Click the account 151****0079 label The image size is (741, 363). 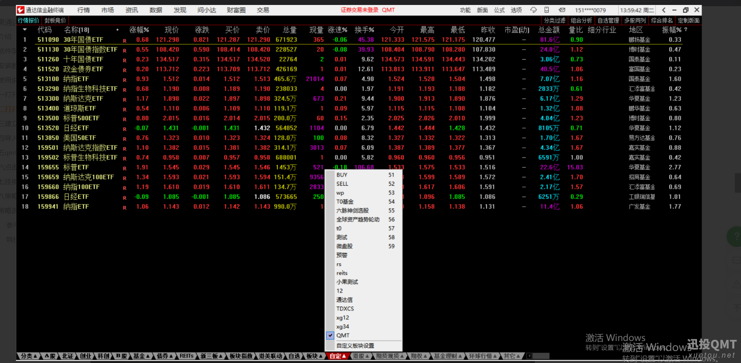590,10
